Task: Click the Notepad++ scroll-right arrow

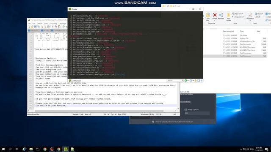Action: (176, 111)
